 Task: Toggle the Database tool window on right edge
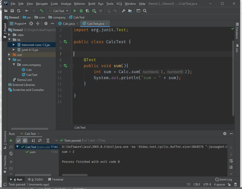237,31
